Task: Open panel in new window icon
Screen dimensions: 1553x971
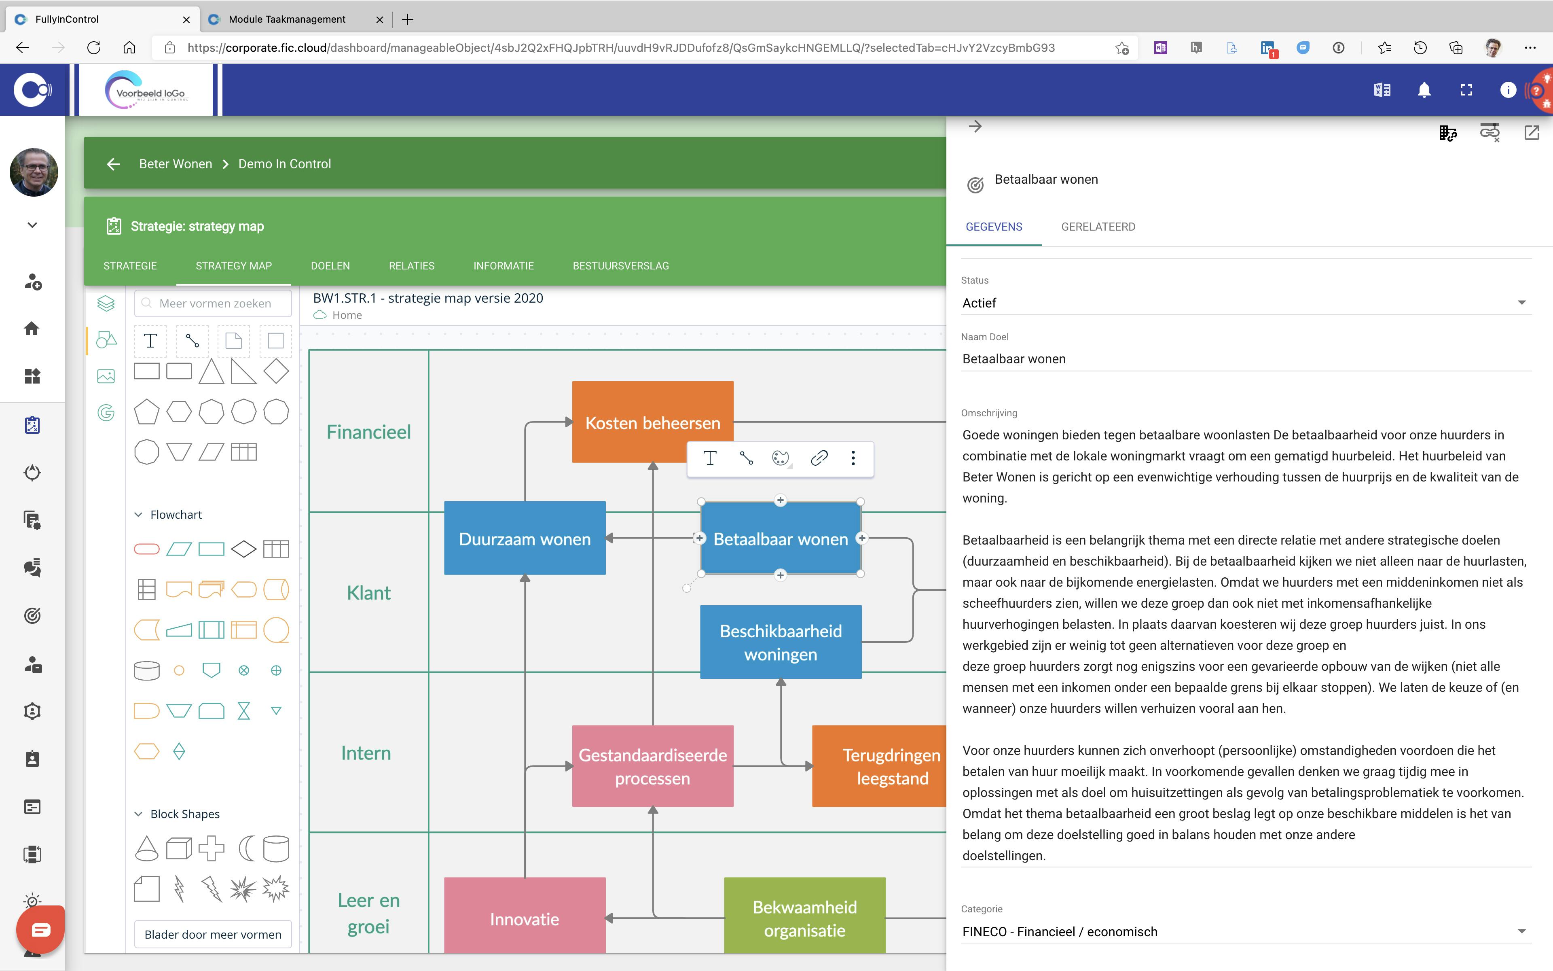Action: click(1531, 133)
